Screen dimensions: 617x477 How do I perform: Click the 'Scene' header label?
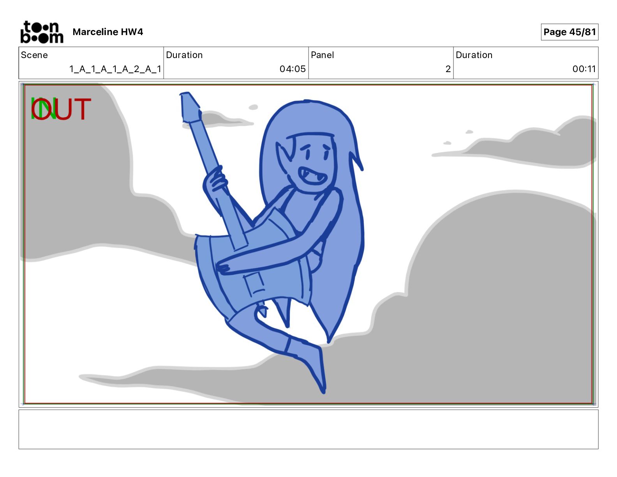(x=34, y=55)
